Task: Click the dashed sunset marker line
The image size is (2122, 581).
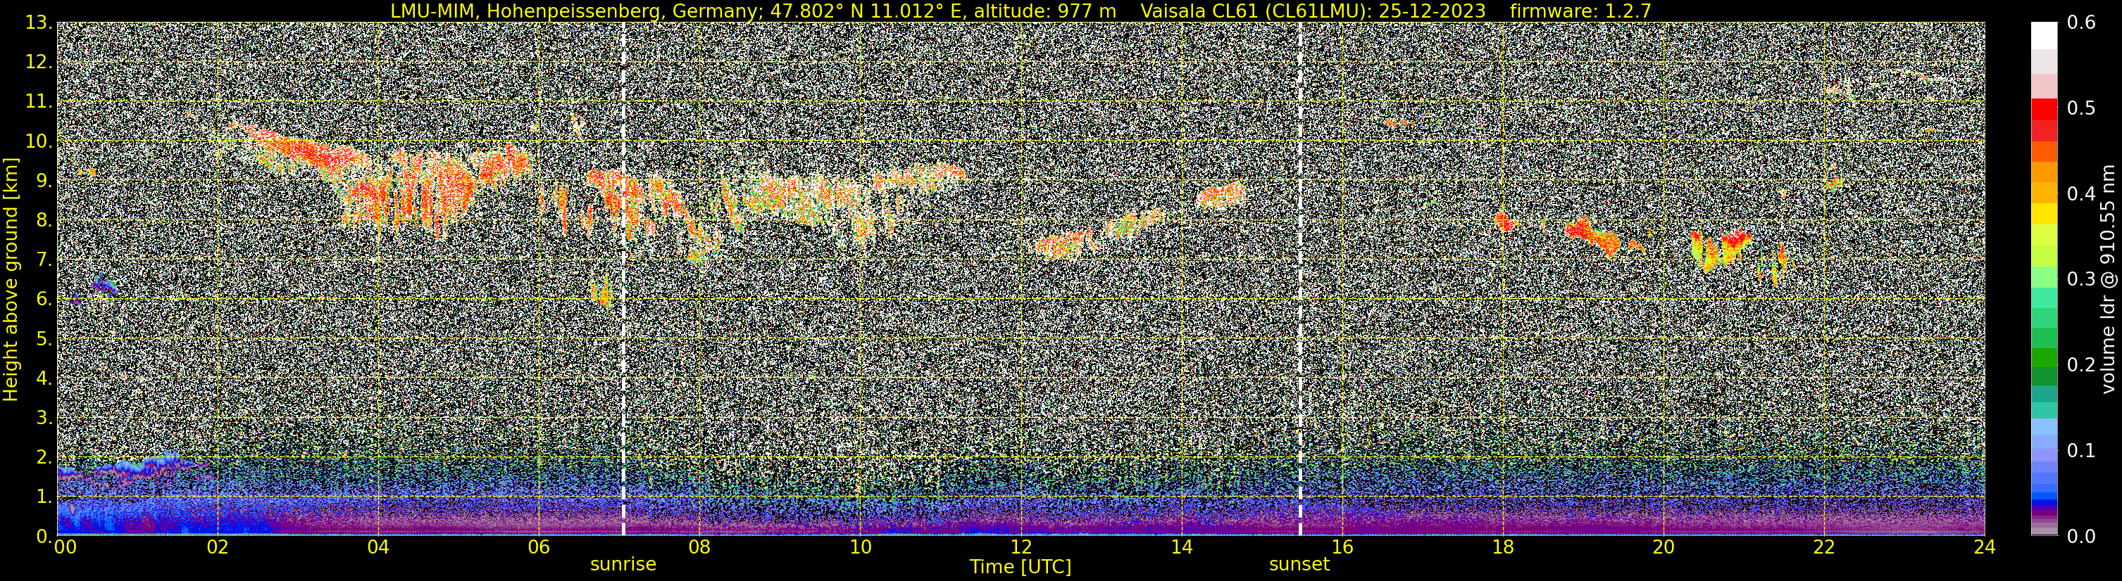Action: [1300, 279]
